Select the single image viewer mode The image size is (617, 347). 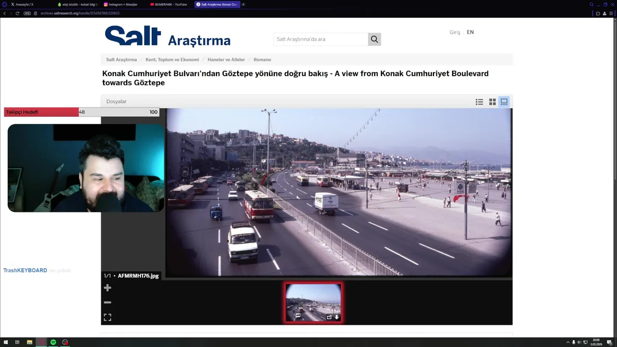pyautogui.click(x=504, y=102)
